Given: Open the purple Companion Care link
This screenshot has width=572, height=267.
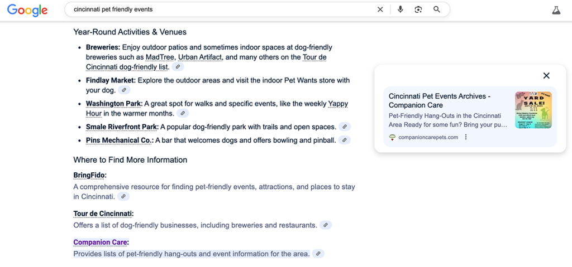Looking at the screenshot, I should click(x=101, y=242).
